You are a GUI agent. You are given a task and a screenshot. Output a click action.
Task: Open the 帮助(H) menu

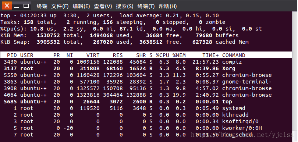coord(168,6)
